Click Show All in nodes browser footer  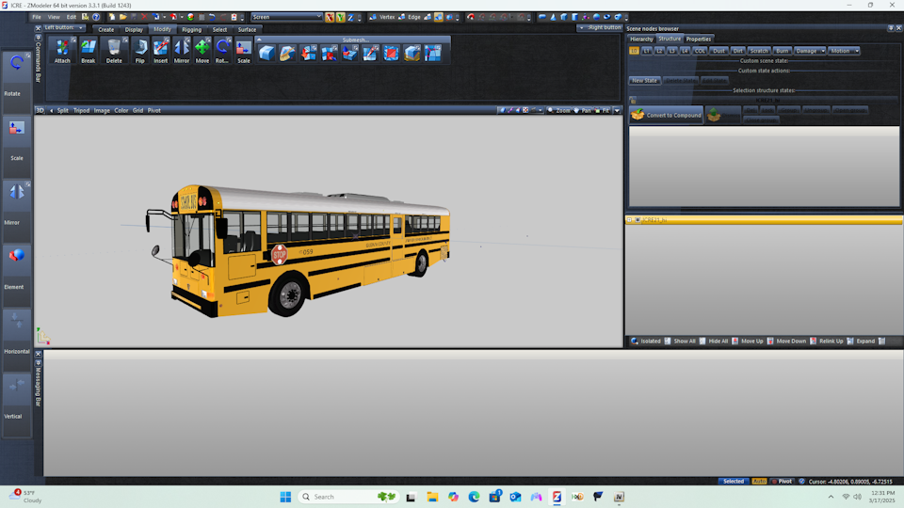[680, 341]
